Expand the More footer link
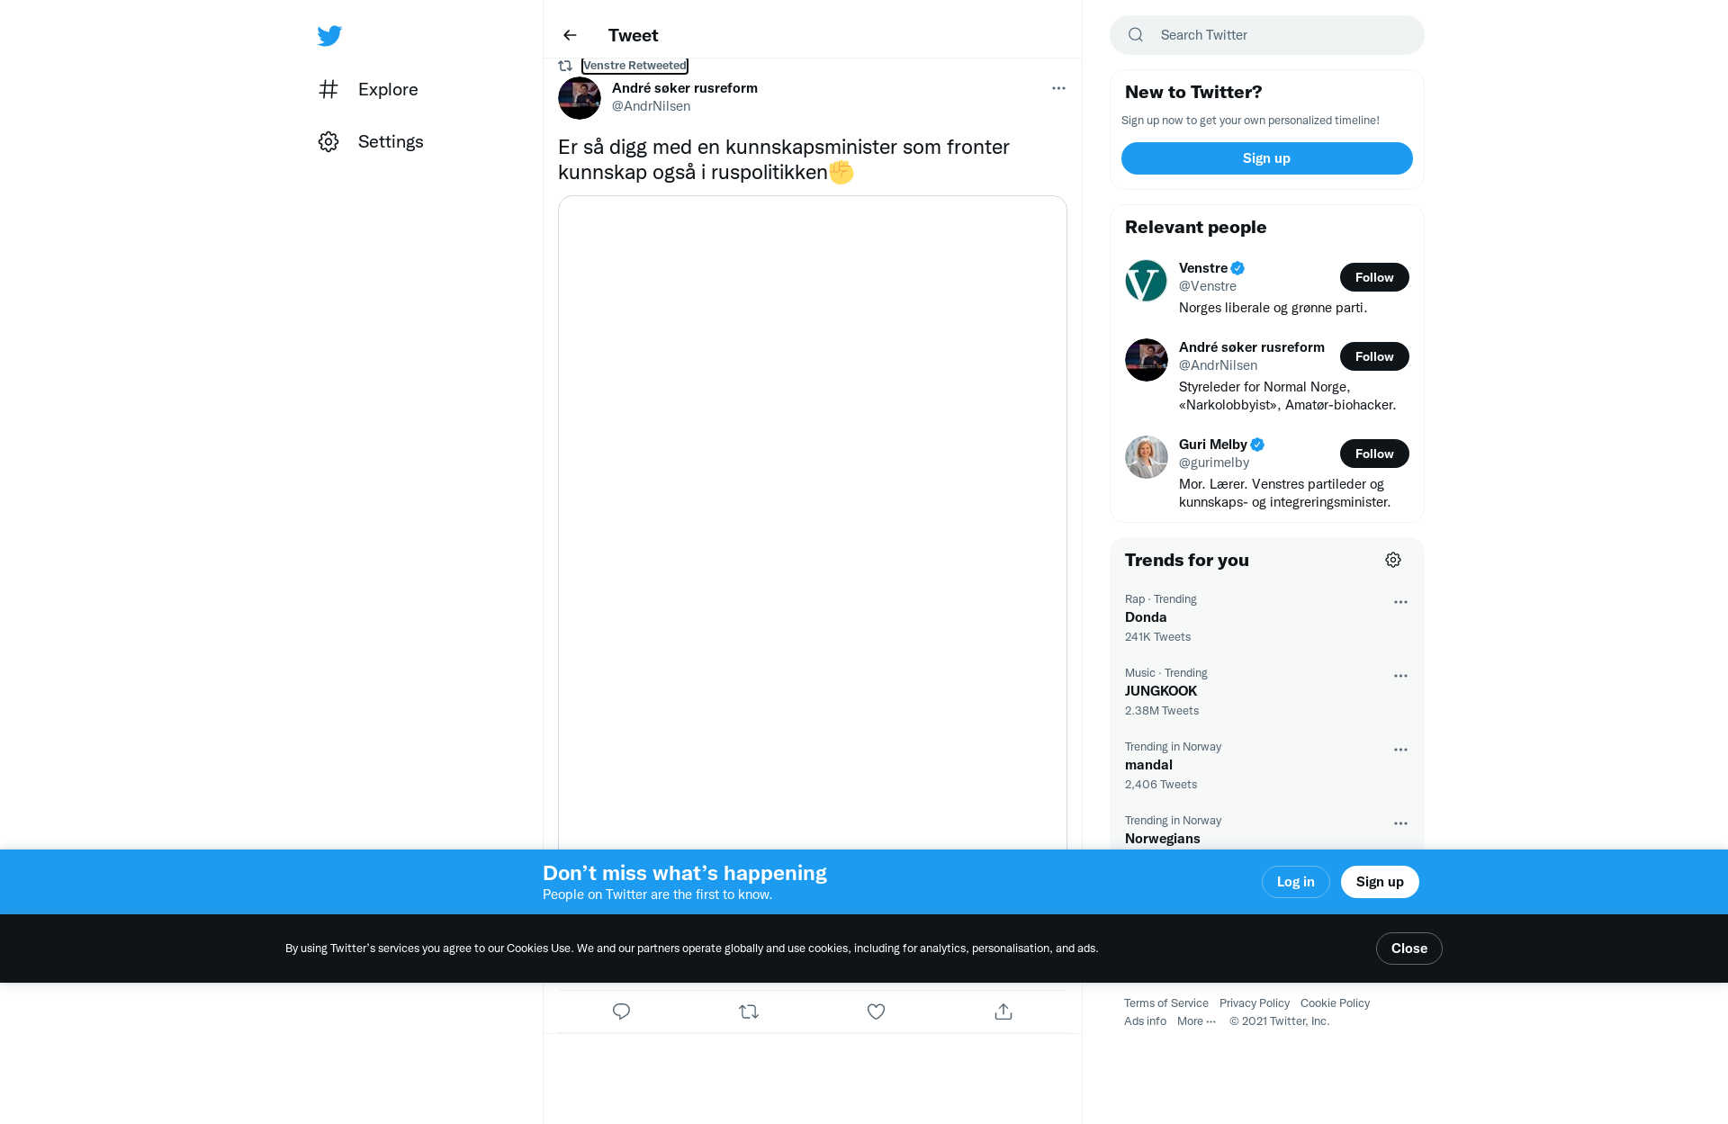 [x=1196, y=1021]
